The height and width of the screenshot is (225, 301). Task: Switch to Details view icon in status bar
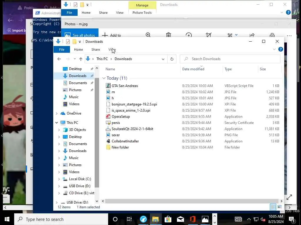coord(273,207)
